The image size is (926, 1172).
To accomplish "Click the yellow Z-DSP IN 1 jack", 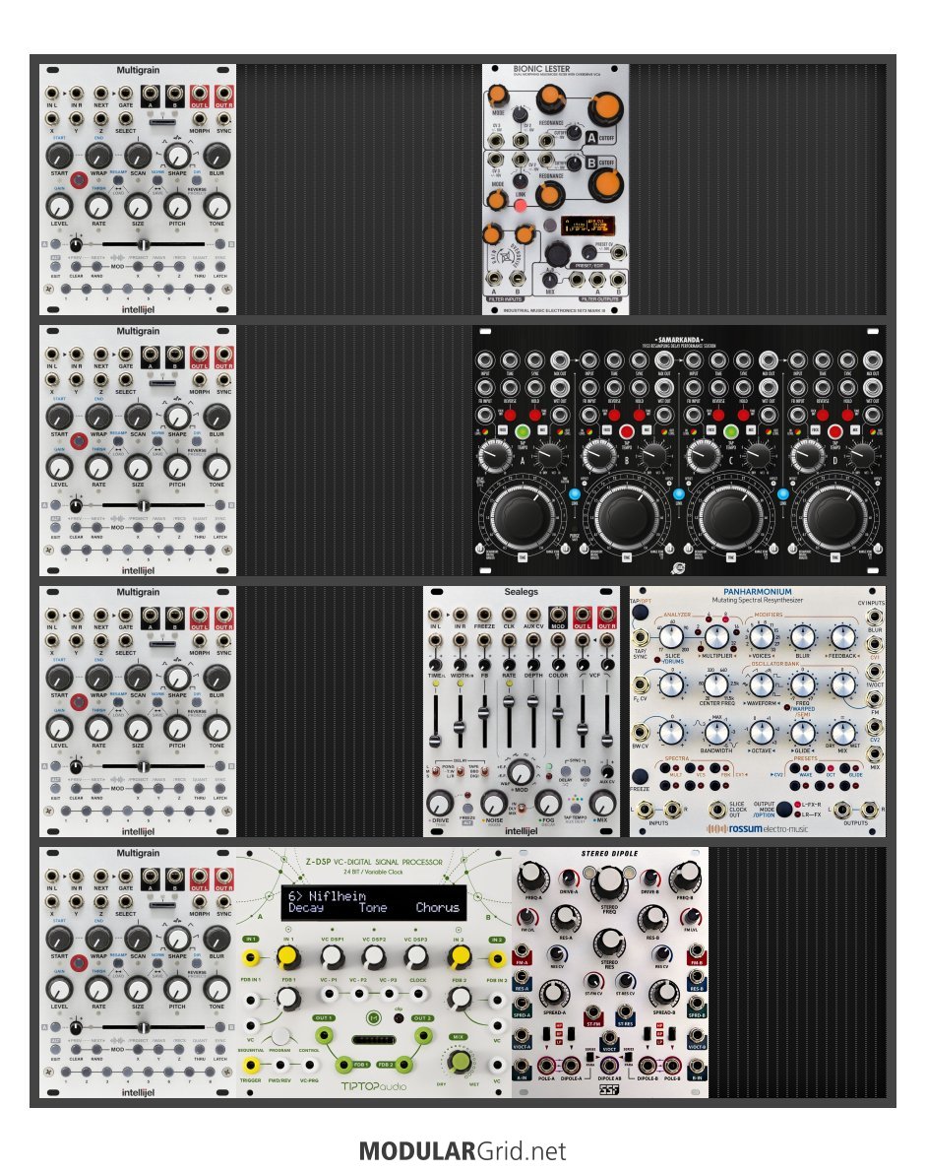I will coord(252,956).
